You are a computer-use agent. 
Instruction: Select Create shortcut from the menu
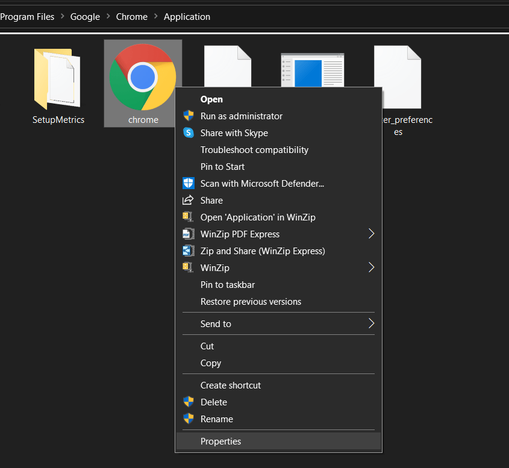230,385
